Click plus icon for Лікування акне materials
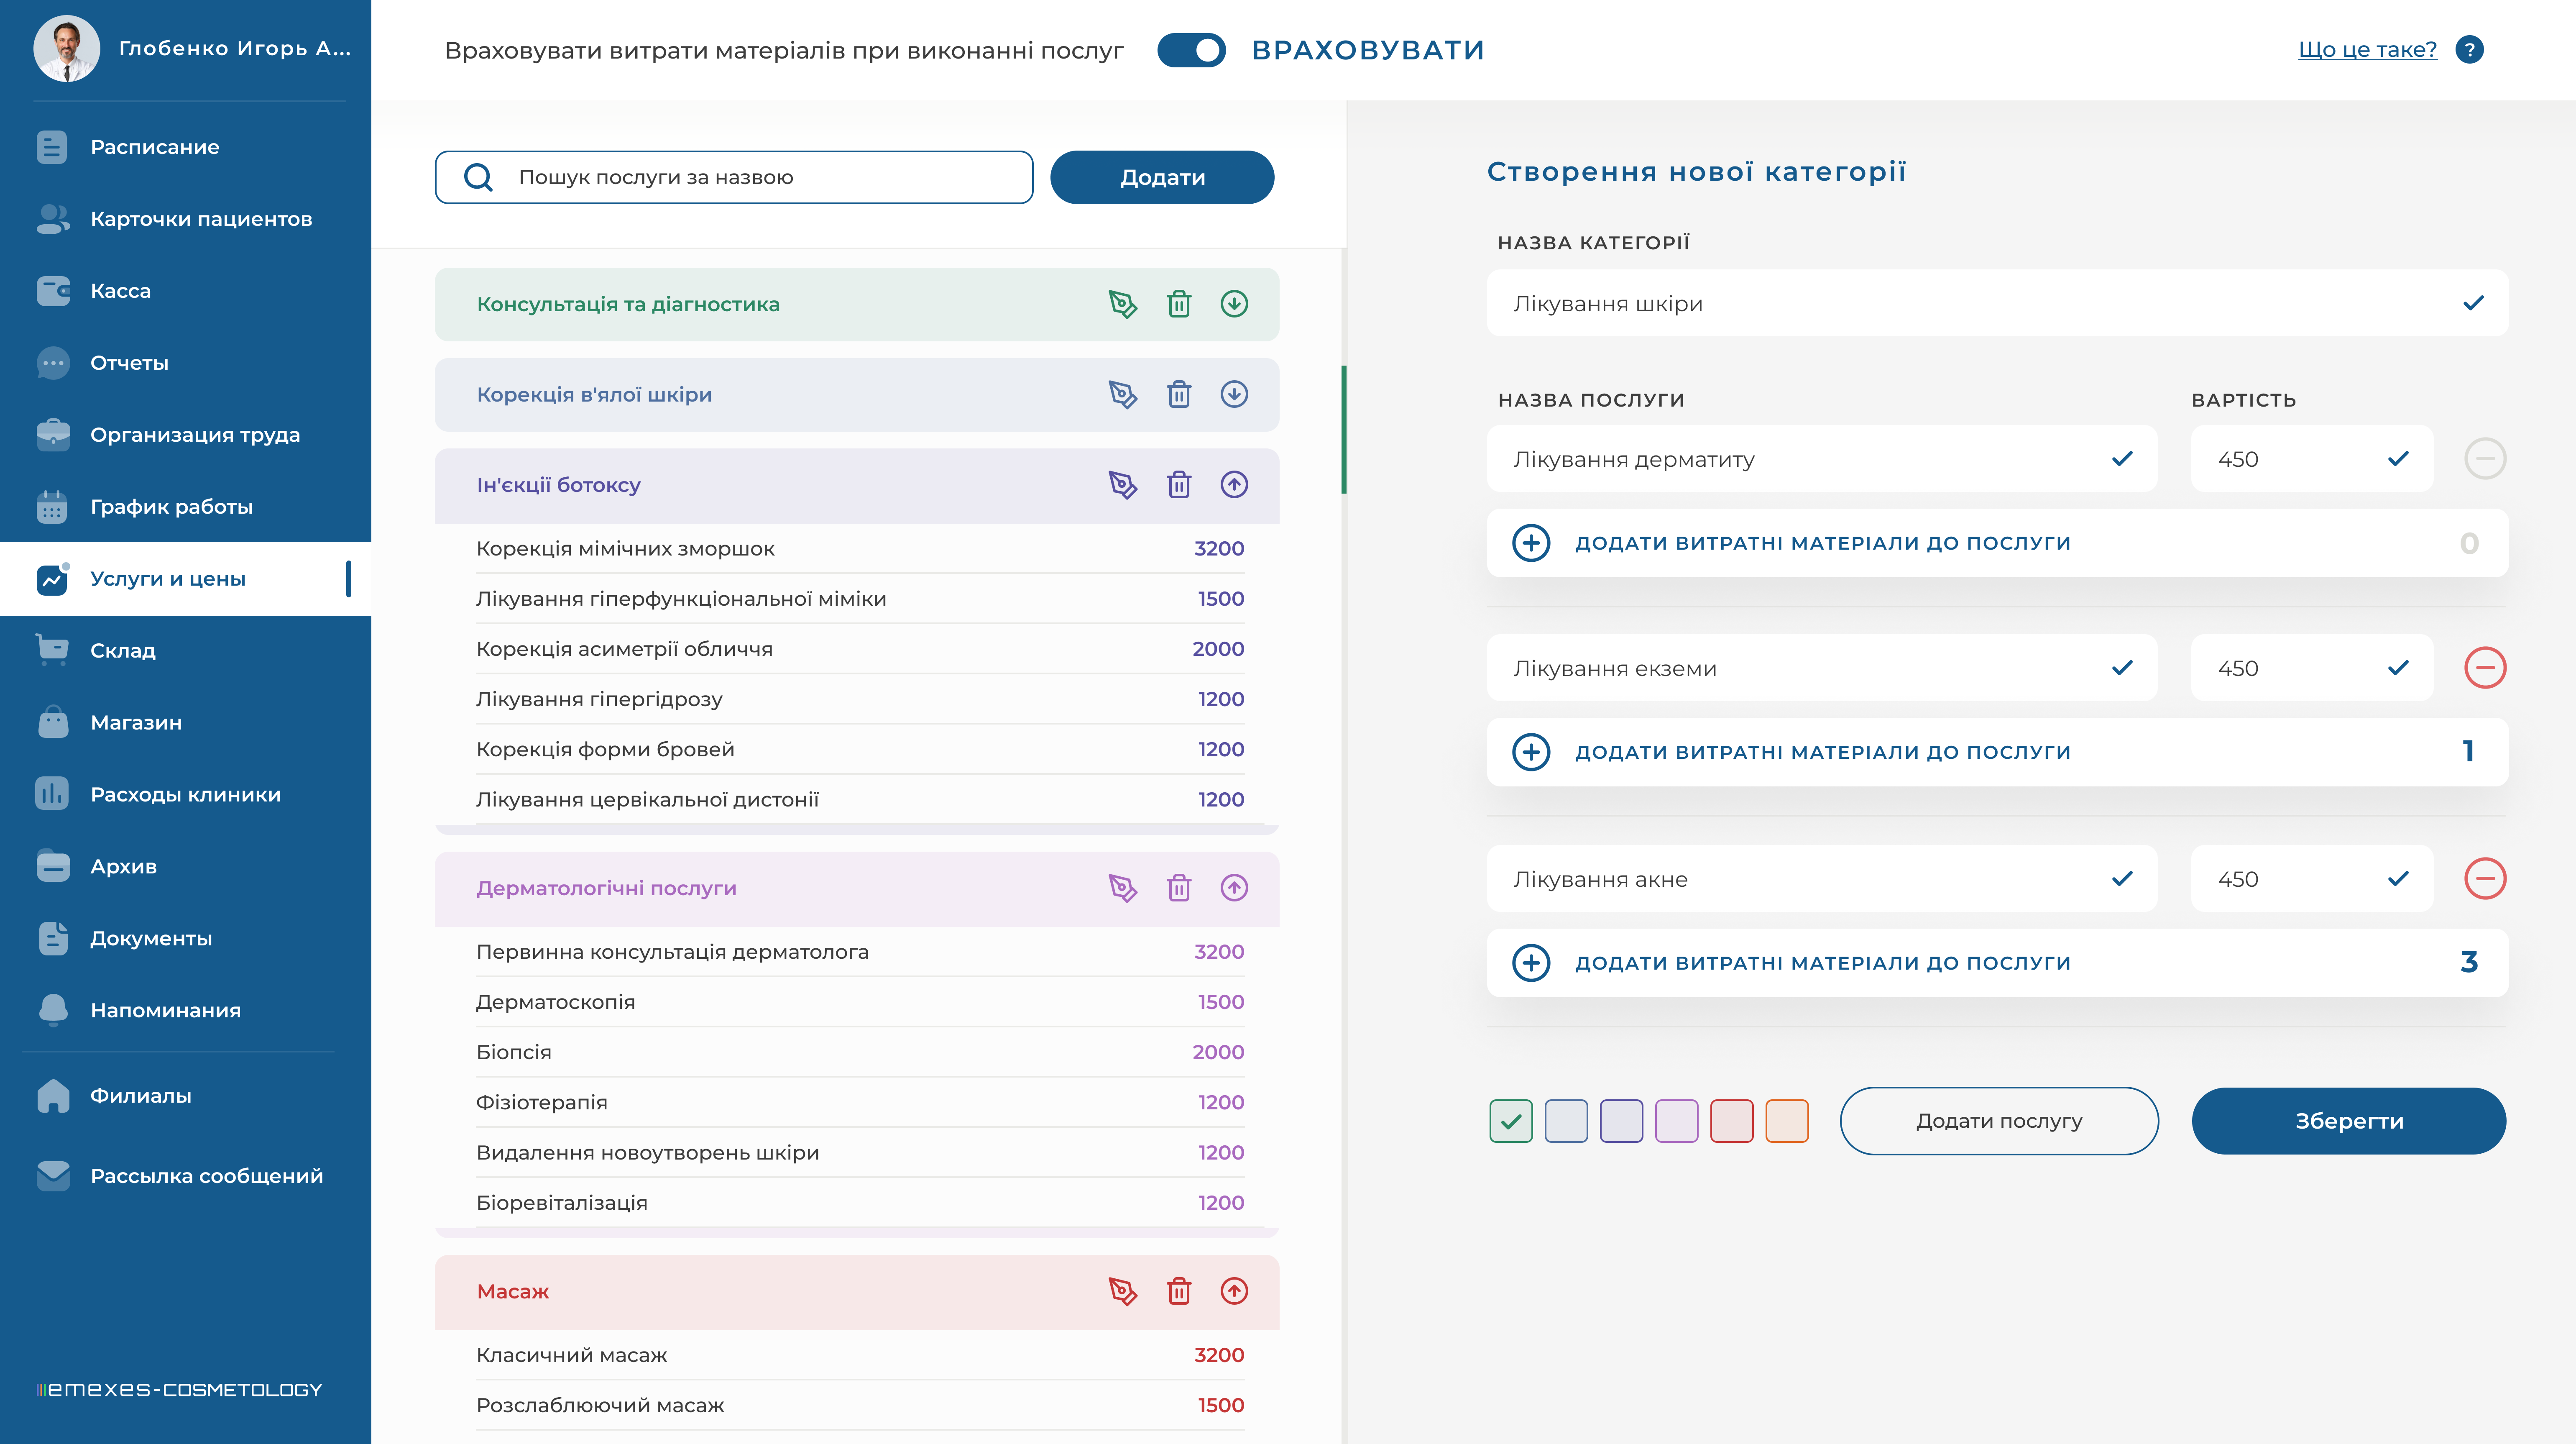2576x1444 pixels. pyautogui.click(x=1530, y=963)
